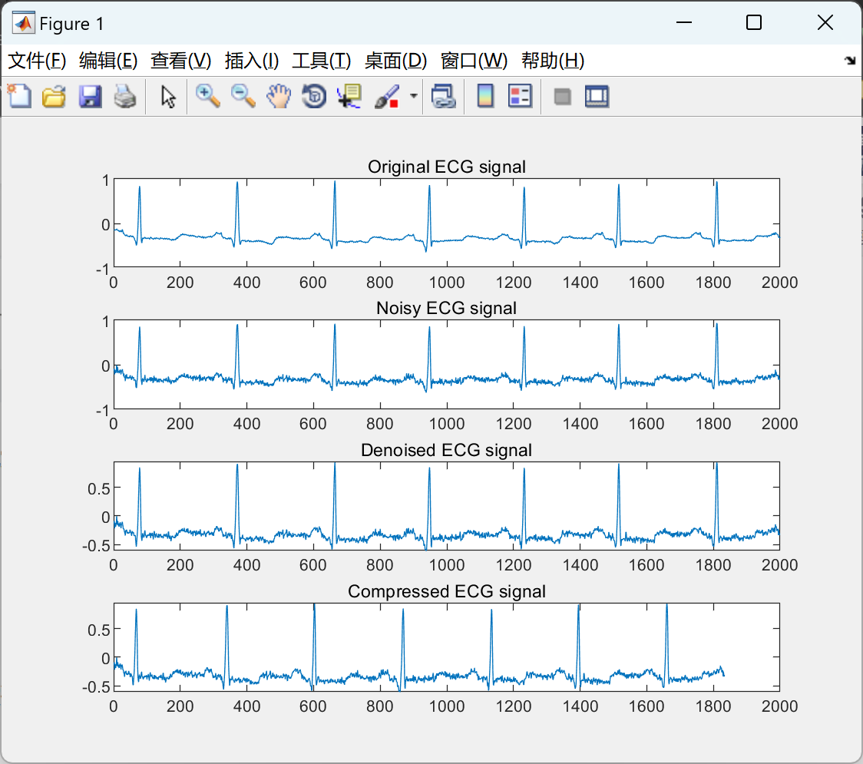Select the Brush data tool
This screenshot has width=863, height=764.
(387, 96)
